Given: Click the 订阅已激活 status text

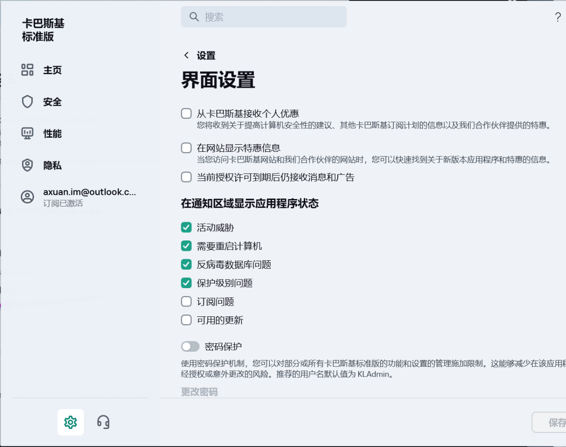Looking at the screenshot, I should click(x=63, y=203).
